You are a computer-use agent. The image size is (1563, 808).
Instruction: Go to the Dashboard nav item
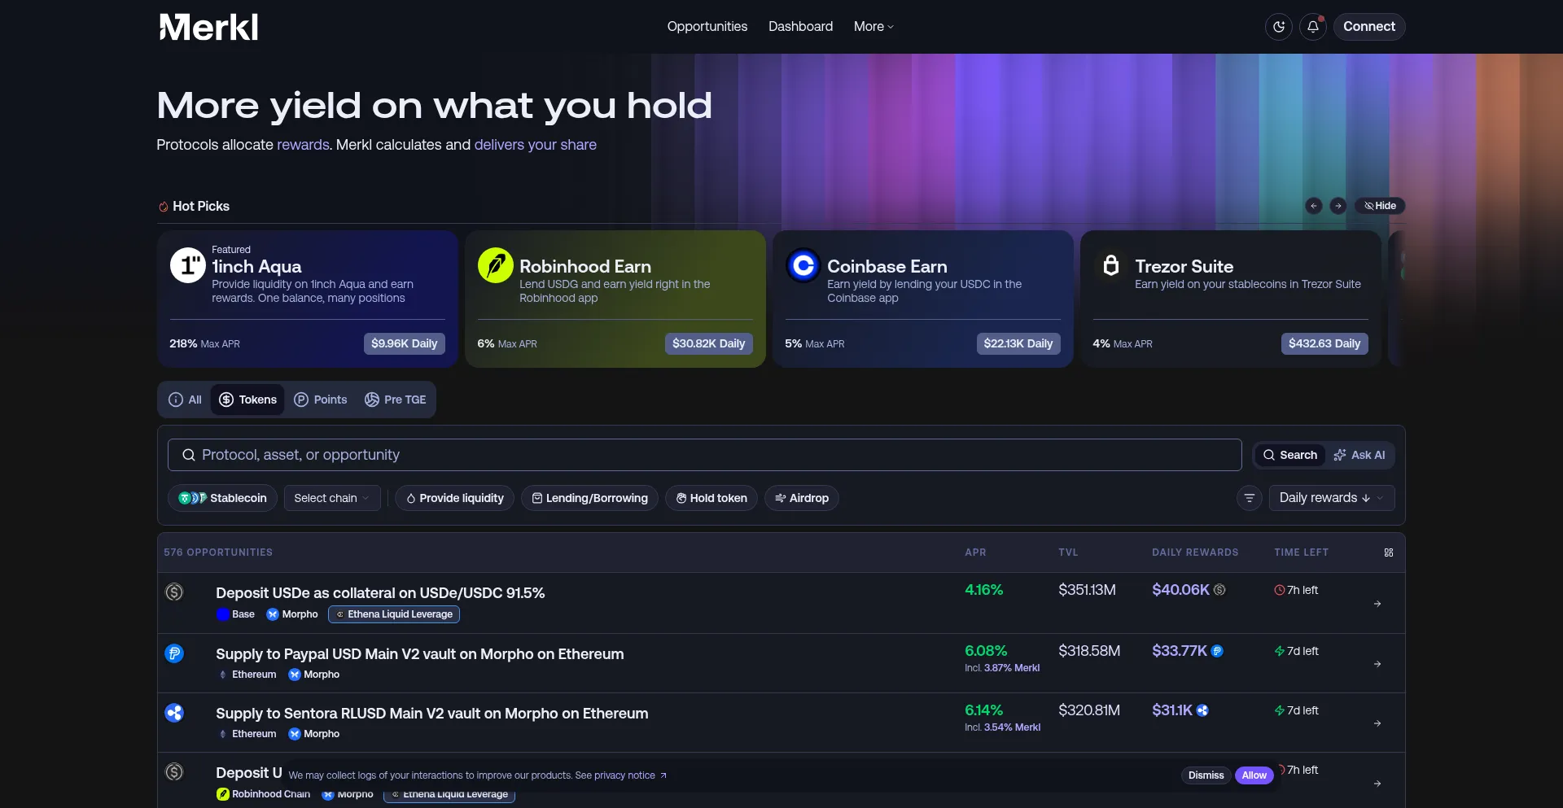click(x=800, y=27)
